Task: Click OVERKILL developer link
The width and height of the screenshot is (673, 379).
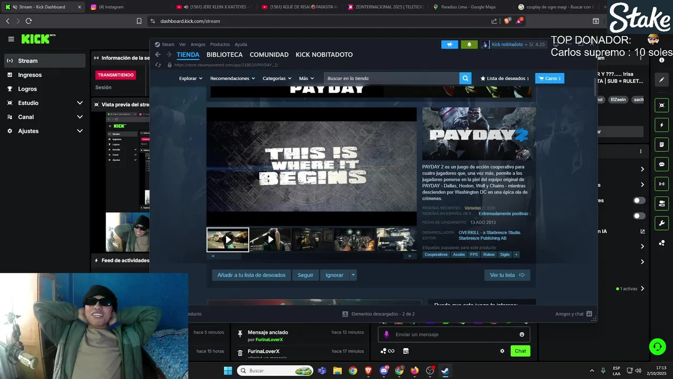Action: 490,233
